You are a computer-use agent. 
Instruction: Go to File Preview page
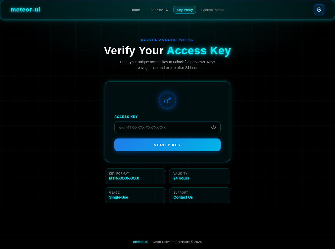[158, 10]
